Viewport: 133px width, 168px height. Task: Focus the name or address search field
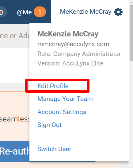point(15,36)
